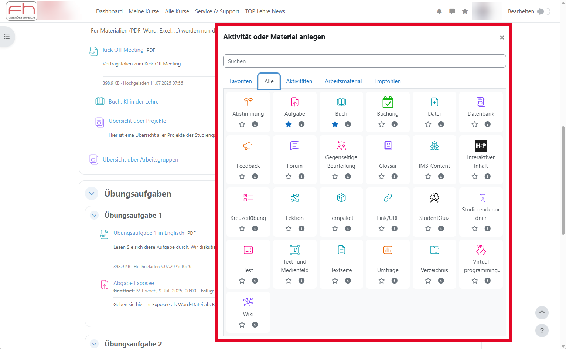The image size is (566, 349).
Task: Choose Virtual programming lab icon
Action: [x=481, y=250]
